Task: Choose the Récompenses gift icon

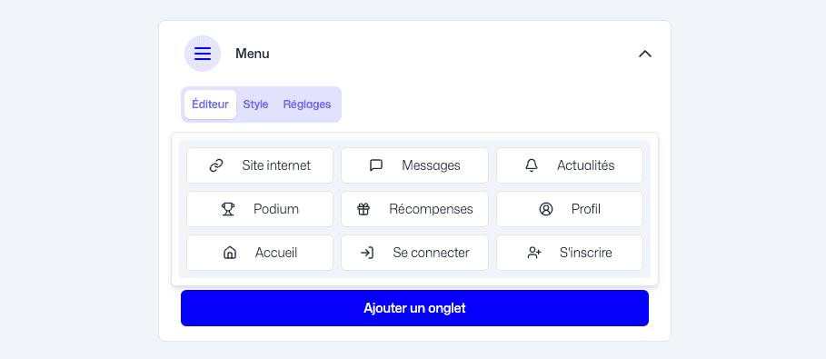Action: [363, 209]
